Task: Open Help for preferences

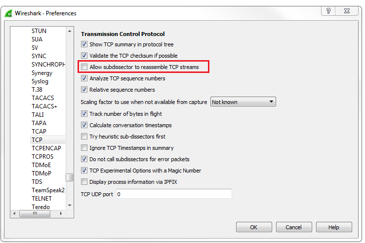Action: tap(334, 227)
